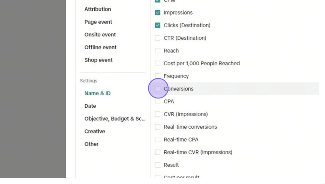The image size is (325, 184).
Task: Check the Reach metric box
Action: click(x=157, y=51)
